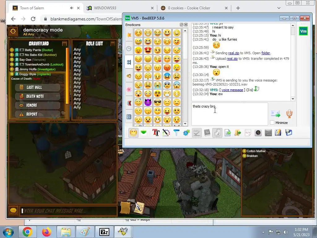Switch to the Cookie Clicker tab
The width and height of the screenshot is (317, 238).
[x=194, y=8]
